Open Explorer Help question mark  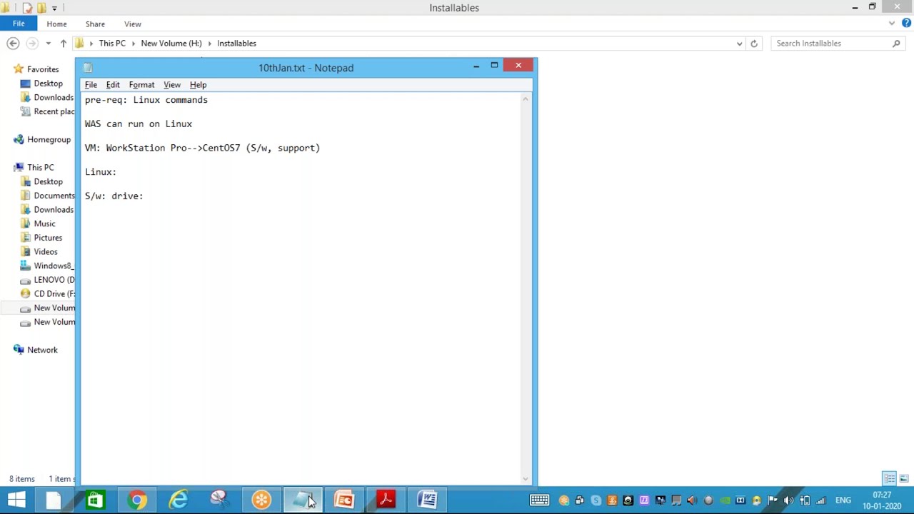(x=906, y=24)
